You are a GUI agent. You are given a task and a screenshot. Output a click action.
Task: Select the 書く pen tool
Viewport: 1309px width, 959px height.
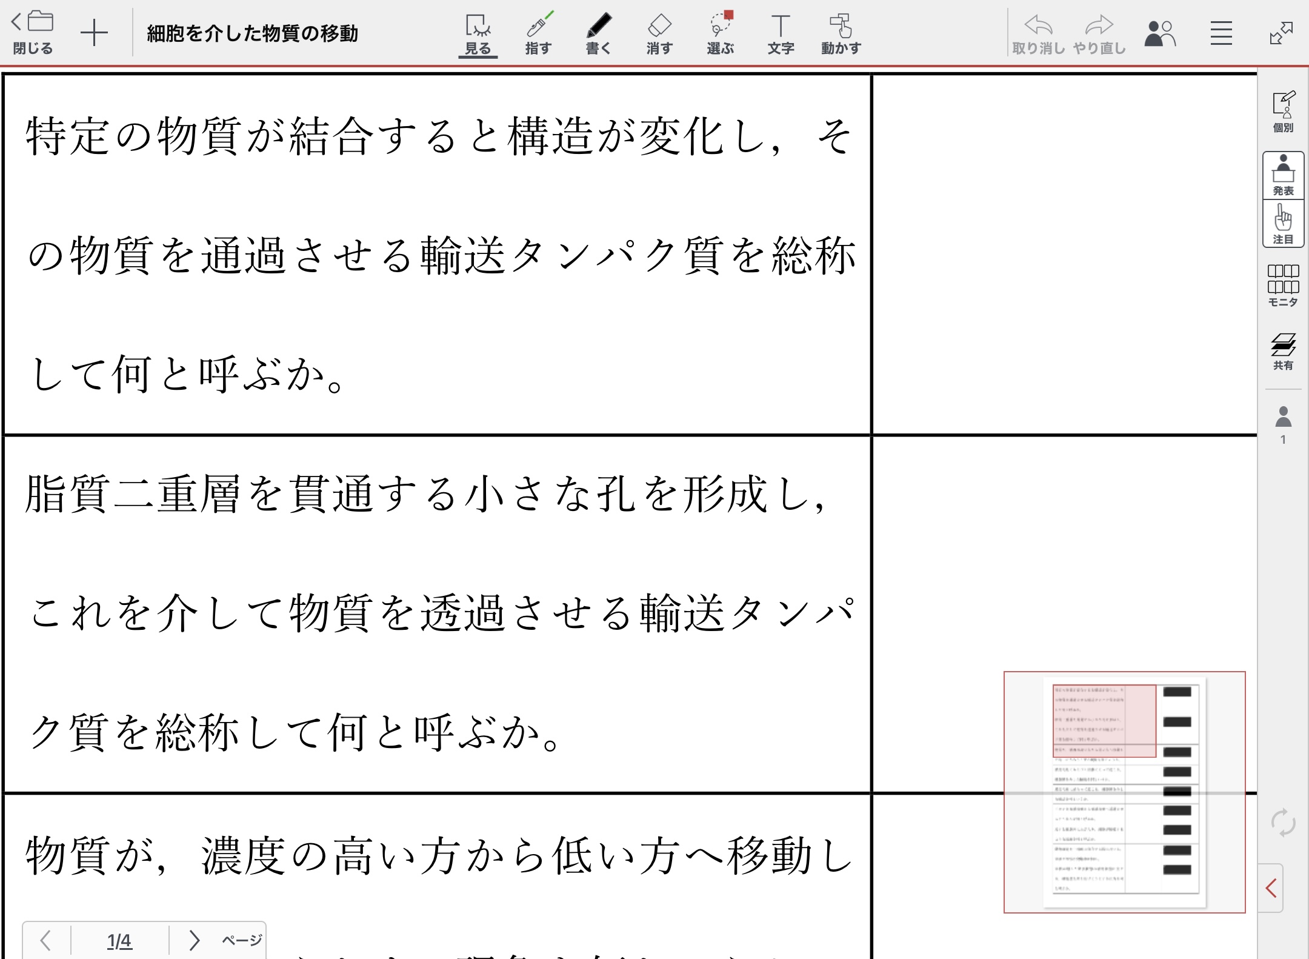click(599, 34)
